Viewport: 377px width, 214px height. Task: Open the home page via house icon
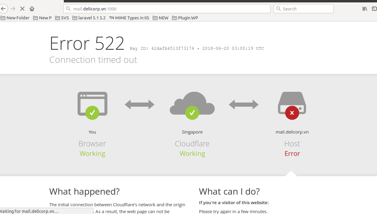click(x=32, y=9)
